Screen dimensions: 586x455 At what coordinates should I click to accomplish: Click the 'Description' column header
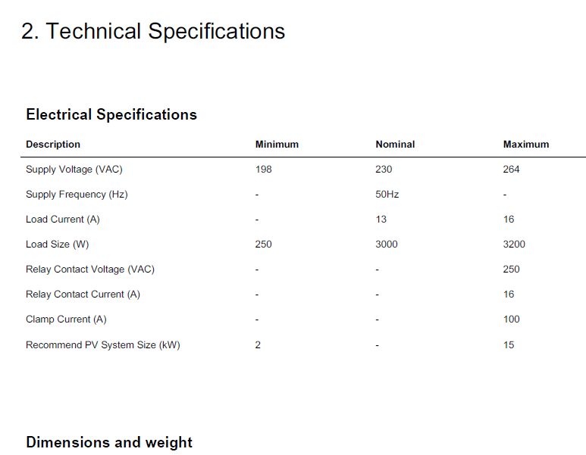tap(53, 145)
